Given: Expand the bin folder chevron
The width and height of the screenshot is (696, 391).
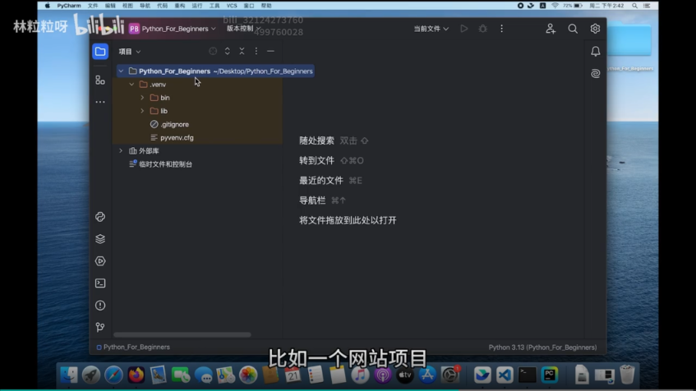Looking at the screenshot, I should 142,98.
